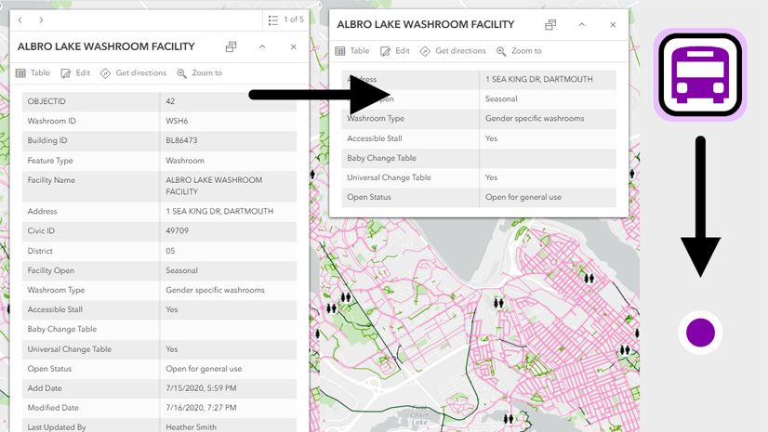Collapse the left Albro Lake popup
This screenshot has width=768, height=432.
point(262,47)
